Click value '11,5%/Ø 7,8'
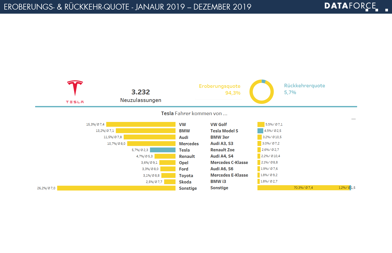 pyautogui.click(x=113, y=137)
